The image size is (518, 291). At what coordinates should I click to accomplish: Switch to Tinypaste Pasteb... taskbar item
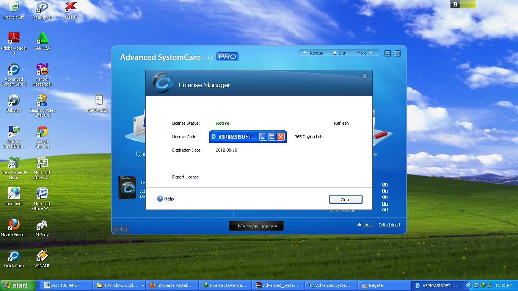point(172,285)
